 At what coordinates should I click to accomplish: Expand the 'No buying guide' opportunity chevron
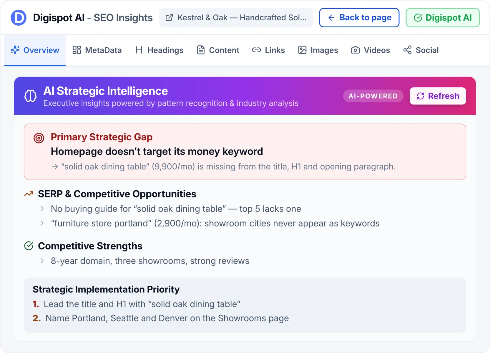[42, 209]
